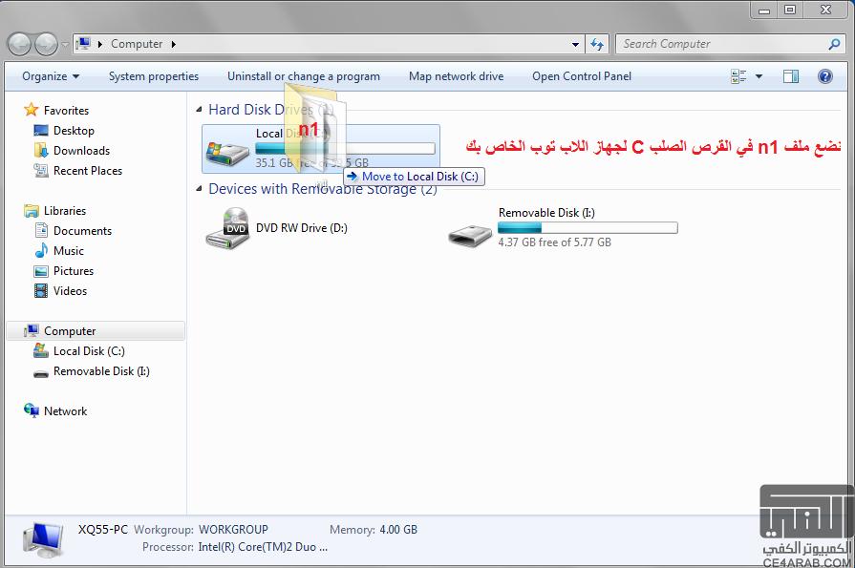Image resolution: width=855 pixels, height=568 pixels.
Task: Show the Preview pane
Action: pyautogui.click(x=791, y=75)
